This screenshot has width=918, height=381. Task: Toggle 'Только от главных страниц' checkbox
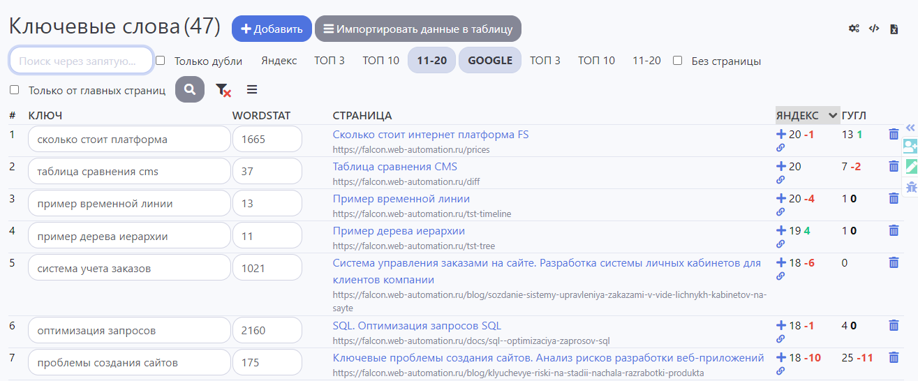[15, 90]
